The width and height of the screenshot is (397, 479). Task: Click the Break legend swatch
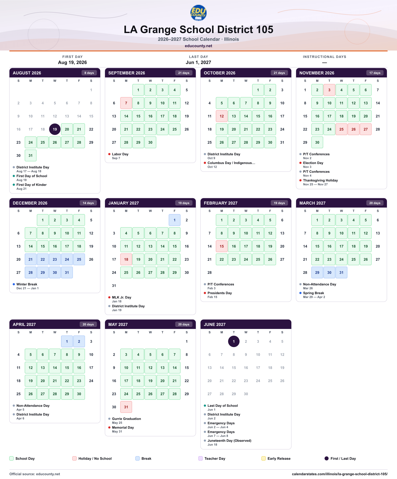(138, 458)
